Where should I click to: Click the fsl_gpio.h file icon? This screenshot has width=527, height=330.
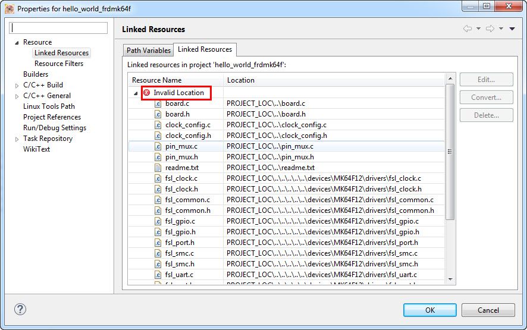click(x=158, y=232)
